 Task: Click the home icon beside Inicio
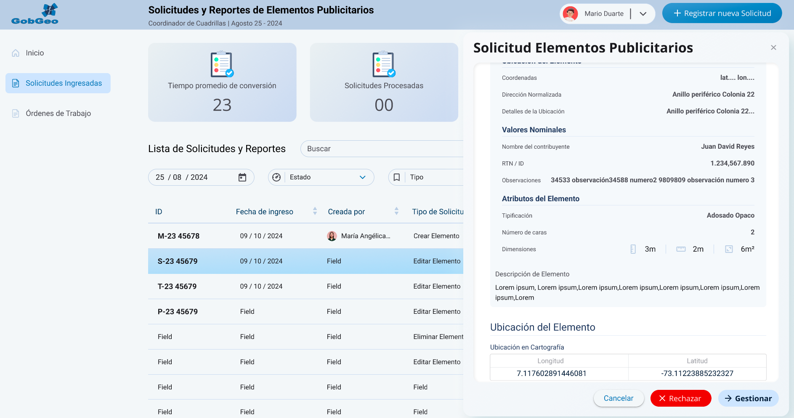[x=16, y=53]
